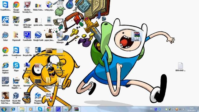This screenshot has height=112, width=199.
Task: Select the white Samsung phone image file
Action: [x=49, y=20]
